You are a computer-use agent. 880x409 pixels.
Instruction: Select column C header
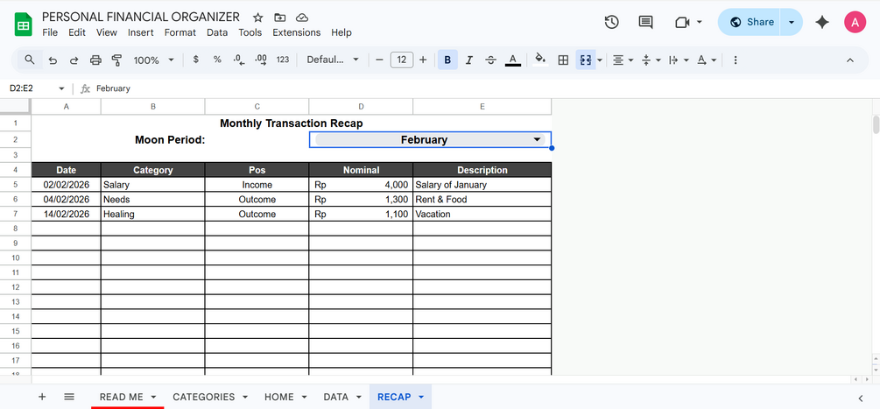tap(257, 107)
